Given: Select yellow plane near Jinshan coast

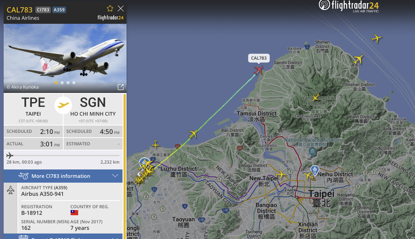Looking at the screenshot, I should [x=358, y=59].
